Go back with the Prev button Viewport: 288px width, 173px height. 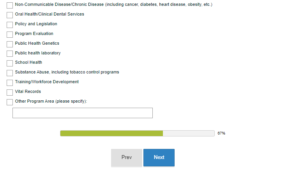pos(127,157)
